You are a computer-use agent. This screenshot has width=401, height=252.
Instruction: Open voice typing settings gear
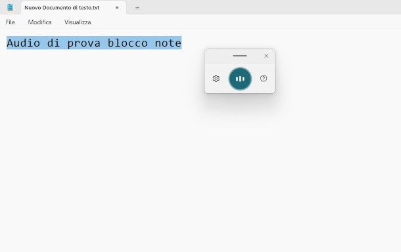click(x=216, y=78)
